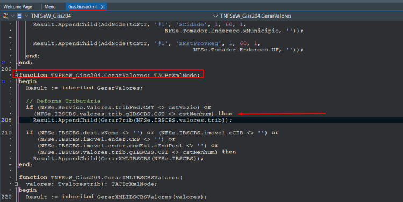The image size is (403, 202).
Task: Switch to the Menu tab
Action: (50, 6)
